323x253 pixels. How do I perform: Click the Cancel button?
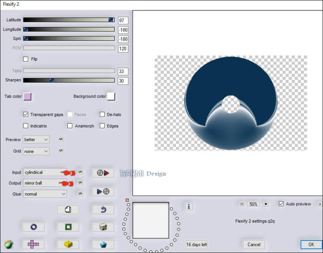pos(254,245)
